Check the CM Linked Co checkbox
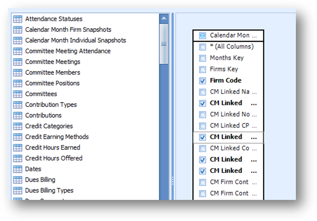Screen dimensions: 317x221 (x=202, y=148)
